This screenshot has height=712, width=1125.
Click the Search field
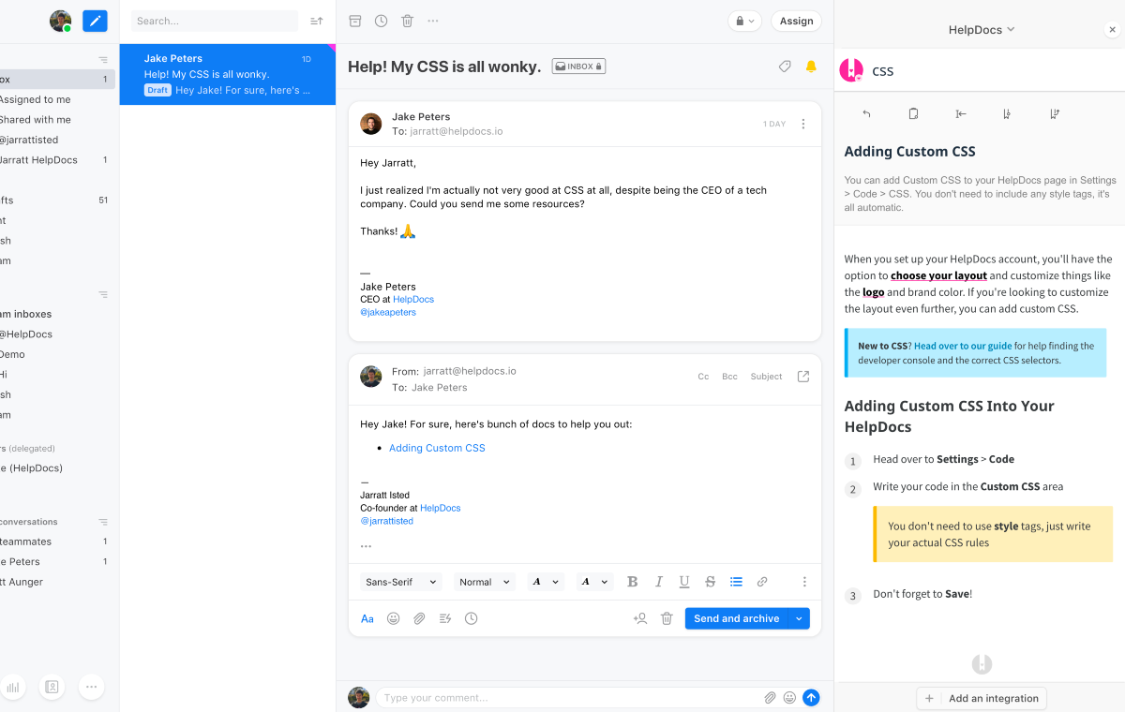tap(214, 21)
